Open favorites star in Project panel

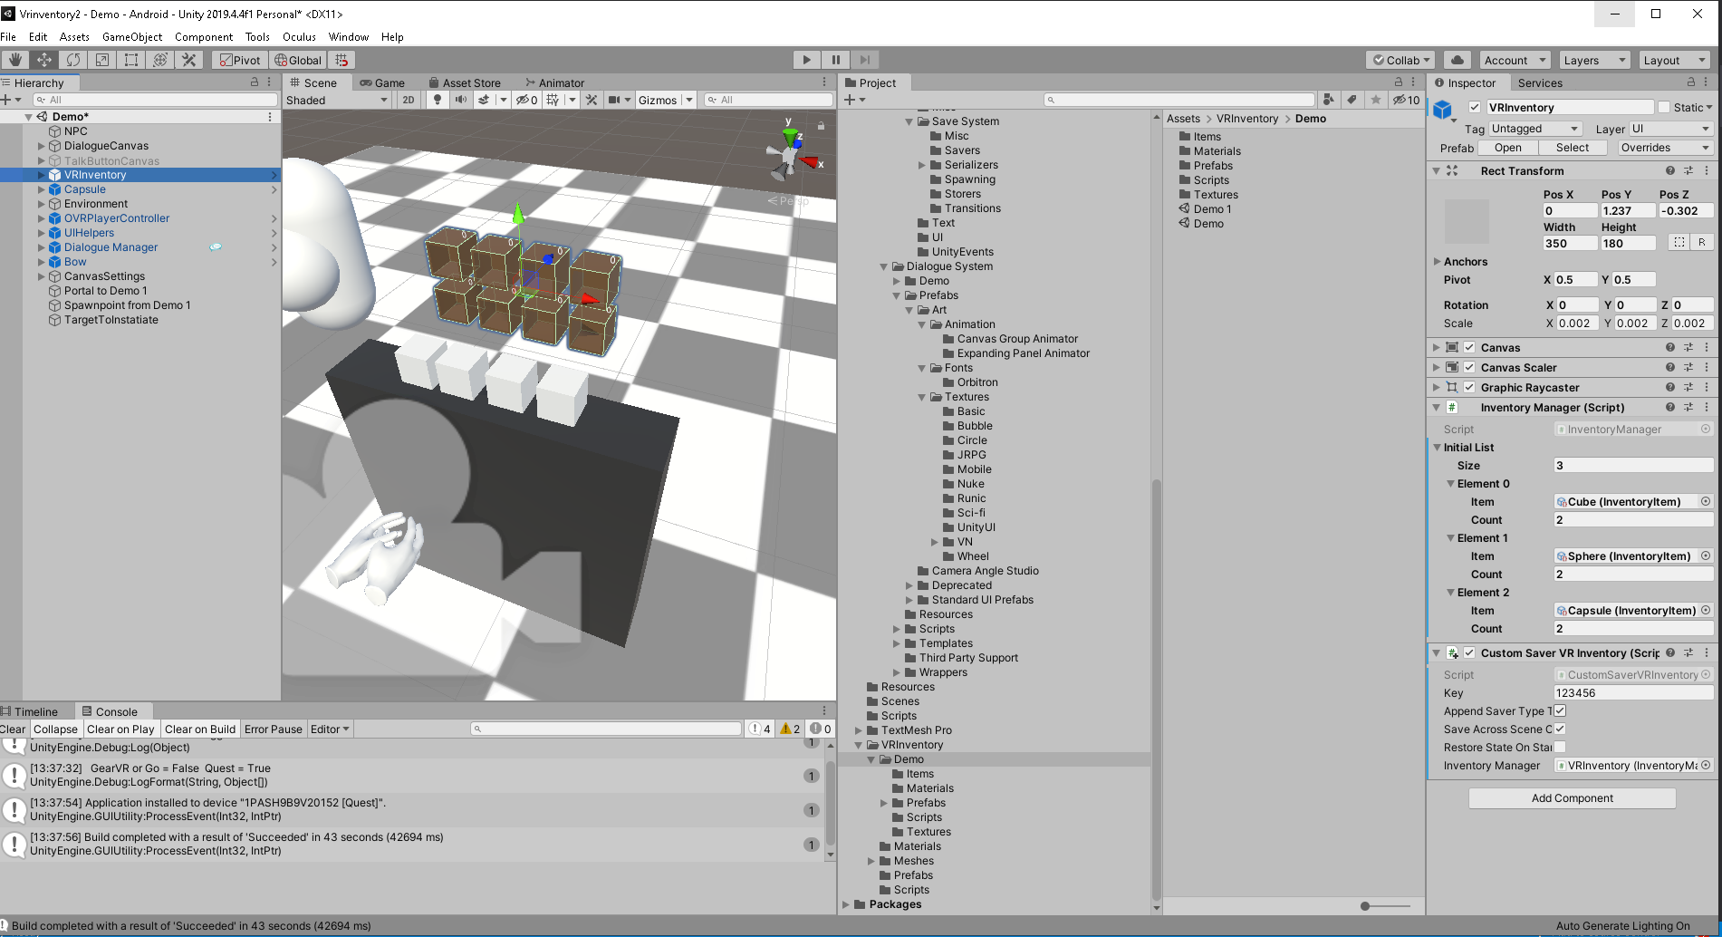tap(1376, 100)
